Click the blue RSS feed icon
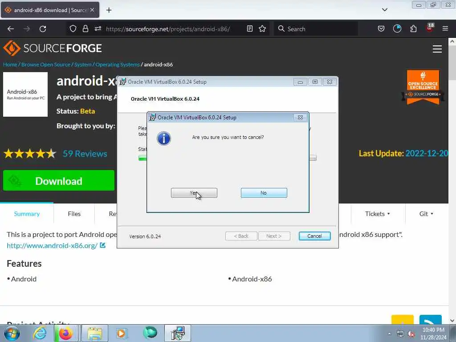This screenshot has width=456, height=342. click(x=431, y=320)
